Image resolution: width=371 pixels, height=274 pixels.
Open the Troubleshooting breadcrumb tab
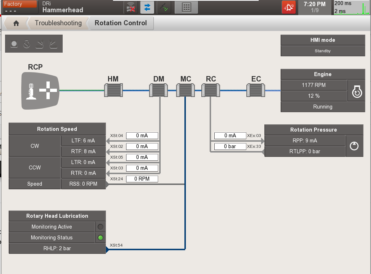[x=58, y=23]
